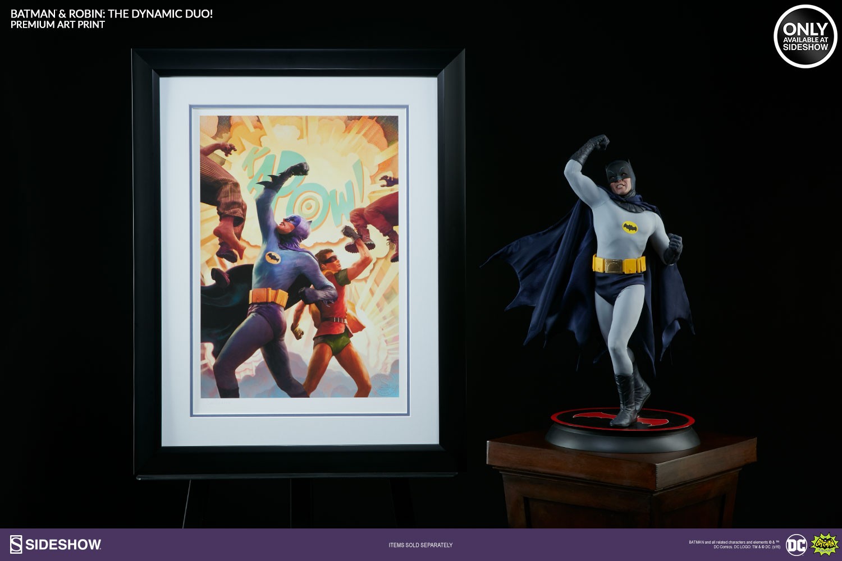This screenshot has width=842, height=561.
Task: Click the bat emblem on painted Batman's chest
Action: (273, 257)
